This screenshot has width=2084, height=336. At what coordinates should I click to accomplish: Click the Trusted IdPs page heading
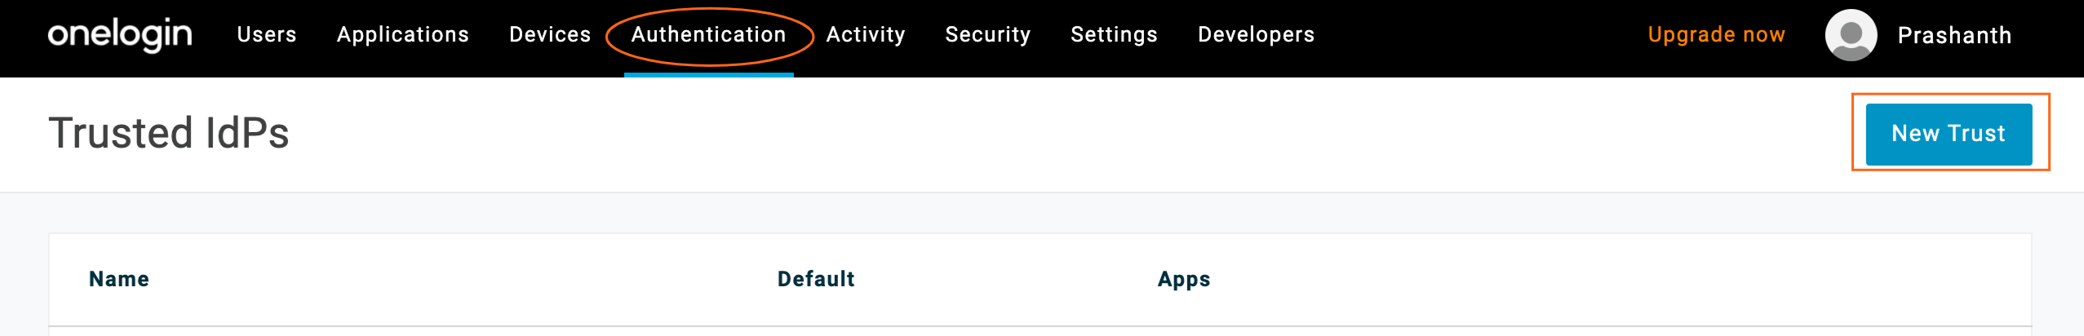tap(169, 133)
